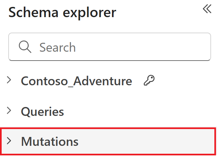217x159 pixels.
Task: Open the Contoso_Adventure schema in the tree
Action: 9,80
